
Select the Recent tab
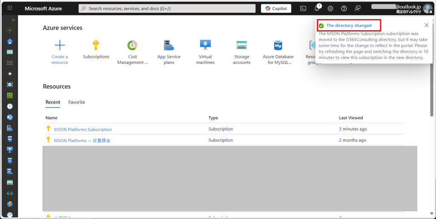point(53,102)
